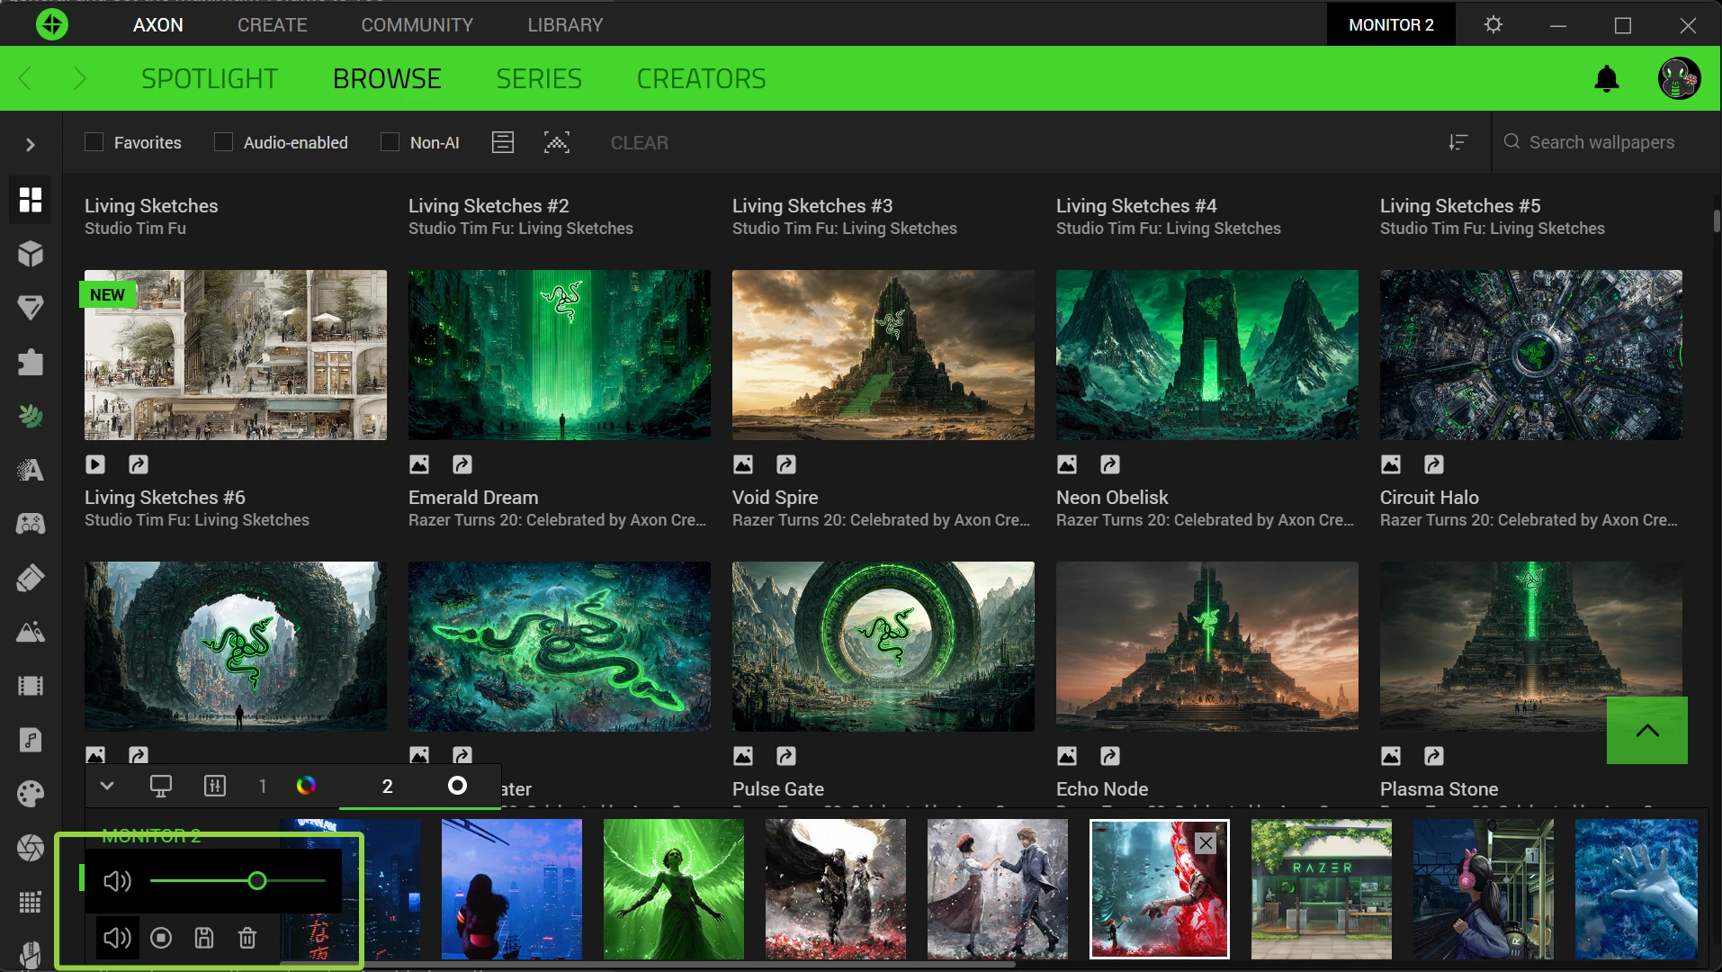This screenshot has height=972, width=1722.
Task: Delete the playlist with the trash icon
Action: [247, 939]
